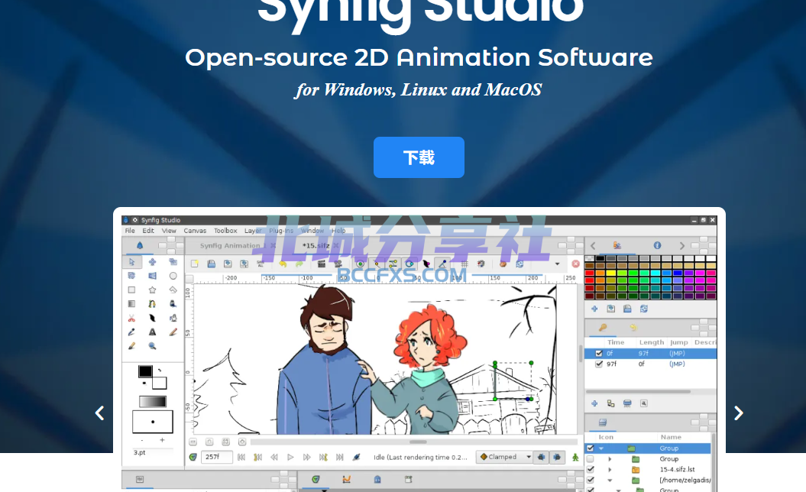Click the (JMP) link for 0f
Image resolution: width=806 pixels, height=492 pixels.
click(x=677, y=353)
